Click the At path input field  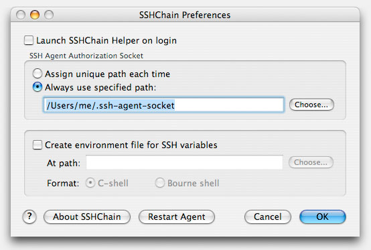184,162
